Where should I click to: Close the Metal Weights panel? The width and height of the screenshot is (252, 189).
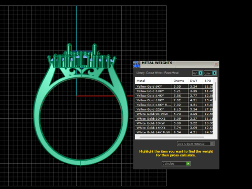point(216,64)
